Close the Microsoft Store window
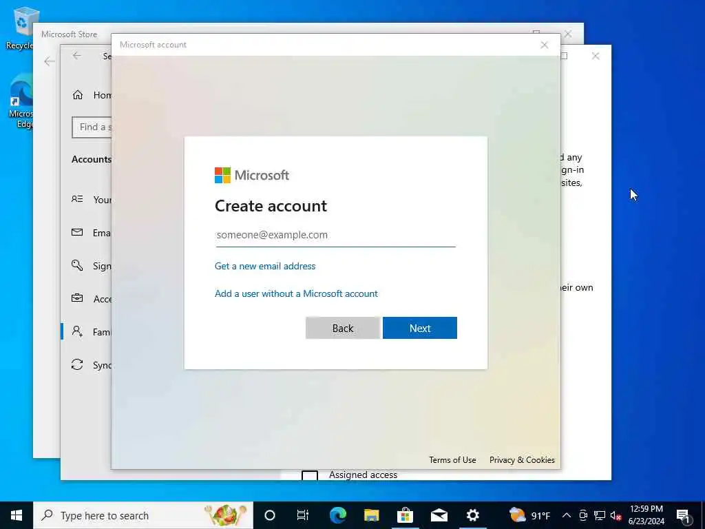This screenshot has height=529, width=705. (x=568, y=34)
